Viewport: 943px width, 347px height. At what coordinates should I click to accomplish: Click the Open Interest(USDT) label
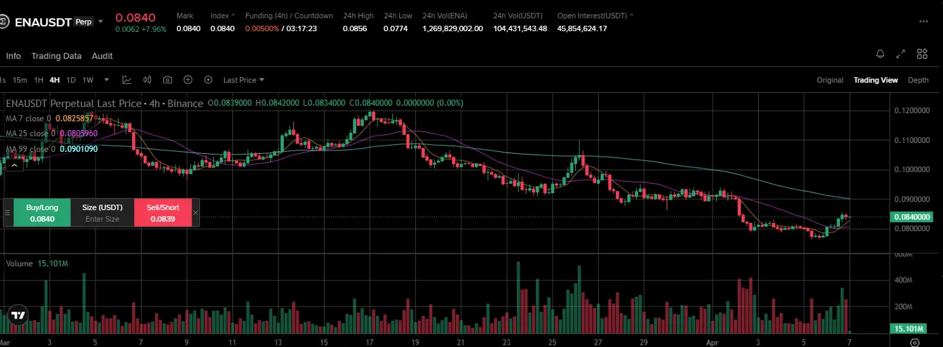click(592, 16)
